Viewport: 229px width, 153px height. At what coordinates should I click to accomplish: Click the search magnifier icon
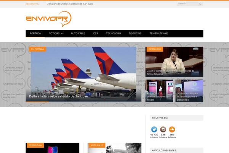[200, 4]
